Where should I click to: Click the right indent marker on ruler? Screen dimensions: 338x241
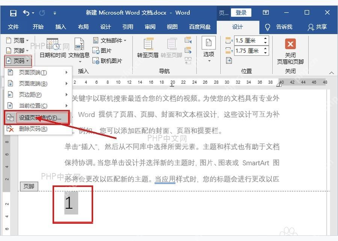pos(279,85)
